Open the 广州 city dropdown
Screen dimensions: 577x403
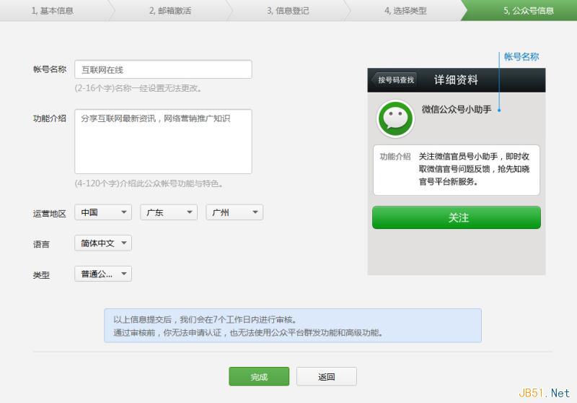(234, 212)
